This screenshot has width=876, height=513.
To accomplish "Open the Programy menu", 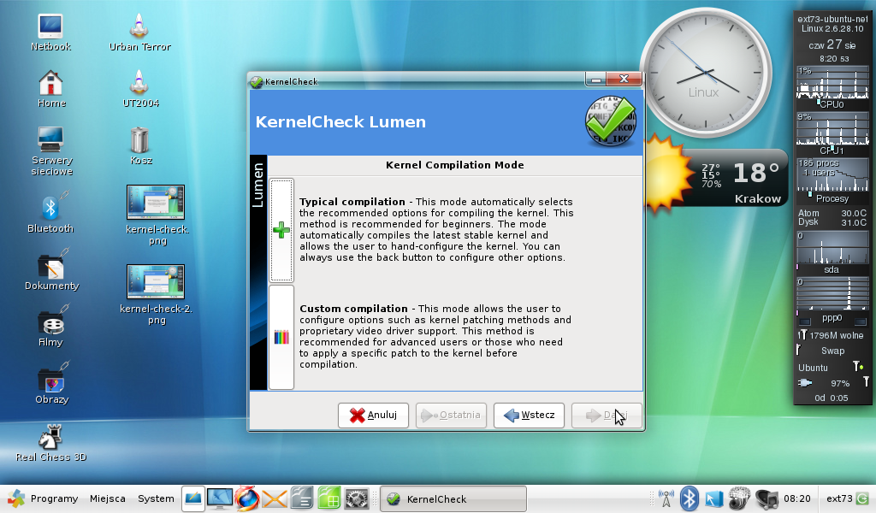I will coord(43,498).
